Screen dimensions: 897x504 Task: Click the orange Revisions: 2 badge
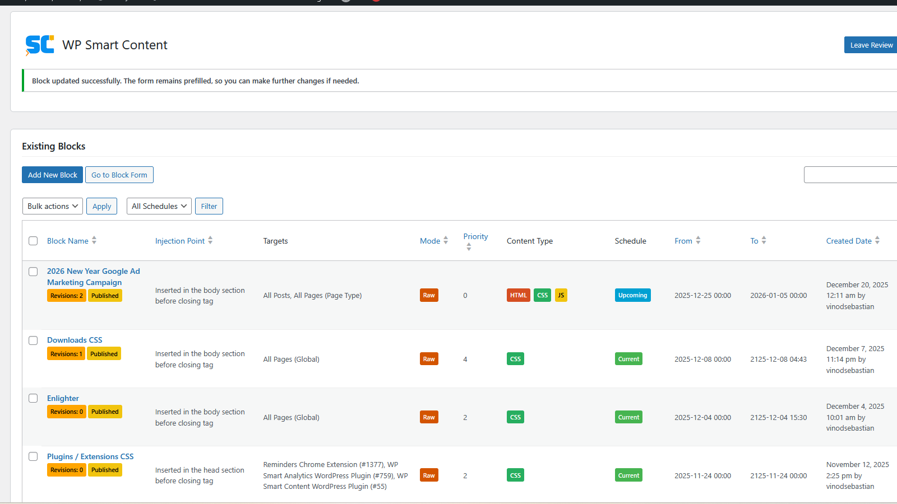pos(66,296)
